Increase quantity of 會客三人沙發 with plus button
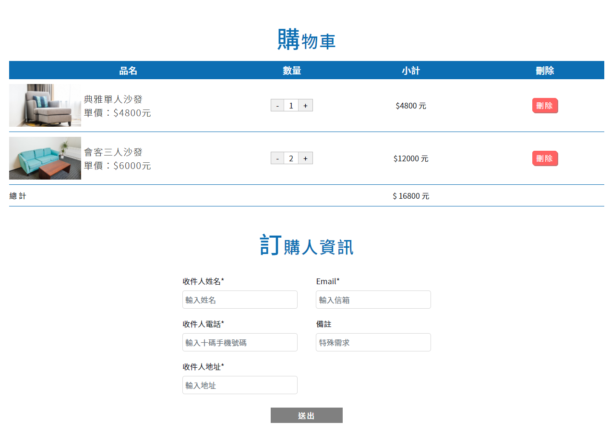 tap(306, 158)
